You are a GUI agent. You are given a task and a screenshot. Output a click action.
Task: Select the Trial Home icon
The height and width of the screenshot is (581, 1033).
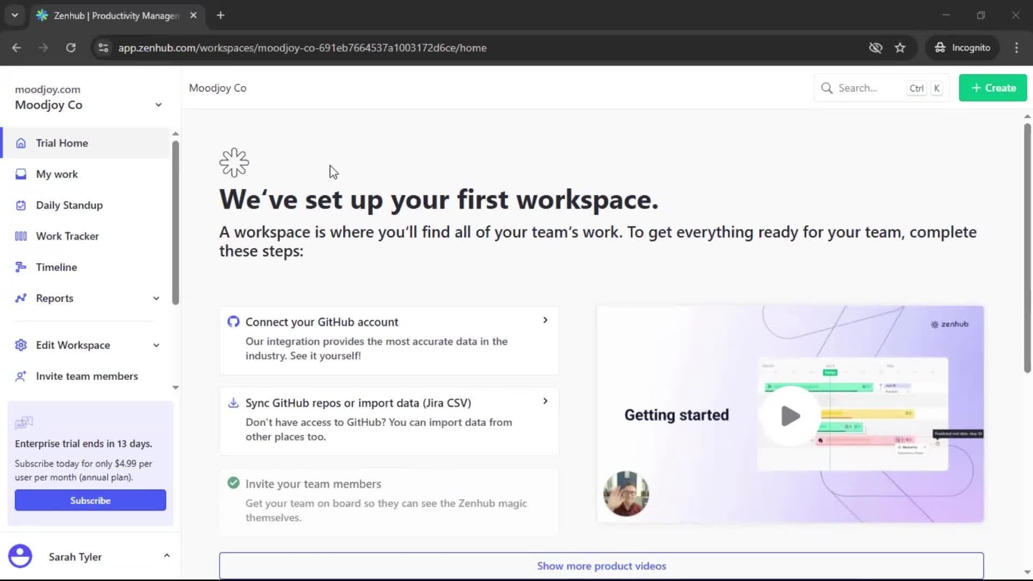coord(20,143)
